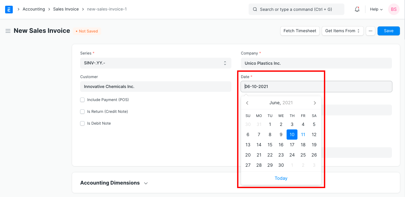This screenshot has height=197, width=405.
Task: Open more options via ellipsis icon
Action: click(370, 31)
